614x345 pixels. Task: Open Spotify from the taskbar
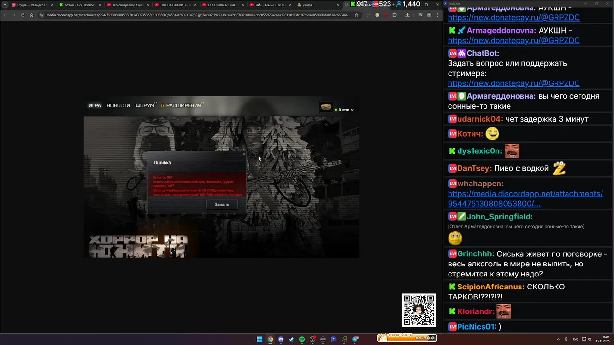pyautogui.click(x=302, y=339)
